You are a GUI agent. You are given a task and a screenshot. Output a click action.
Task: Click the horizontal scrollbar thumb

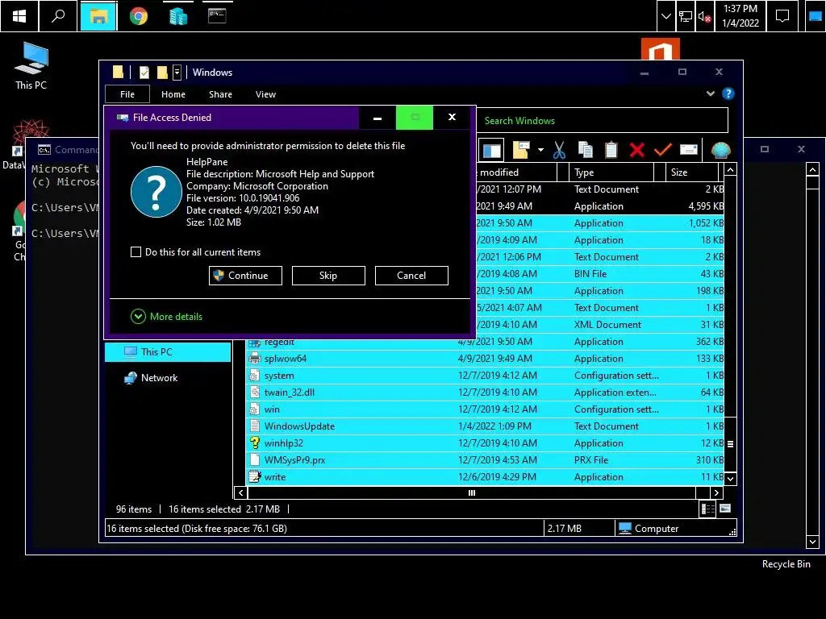tap(471, 492)
